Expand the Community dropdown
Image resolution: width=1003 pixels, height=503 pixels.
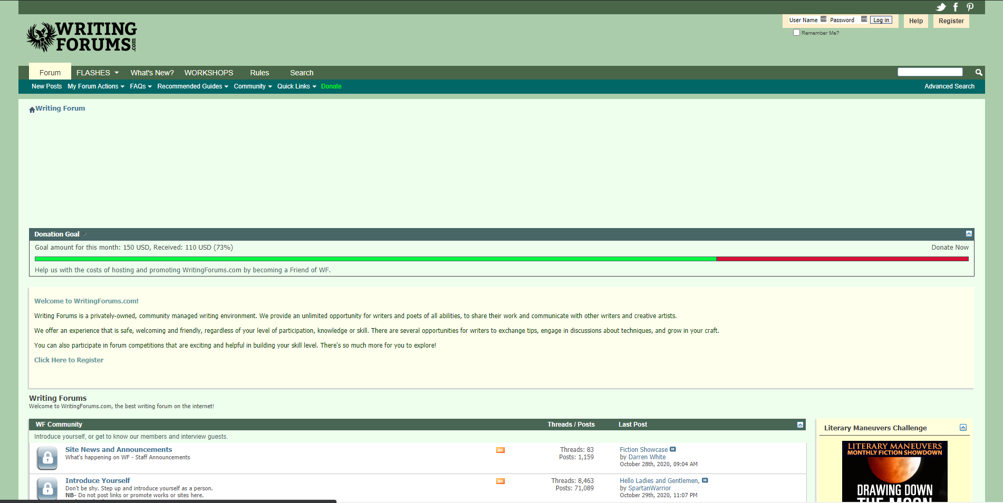(253, 86)
